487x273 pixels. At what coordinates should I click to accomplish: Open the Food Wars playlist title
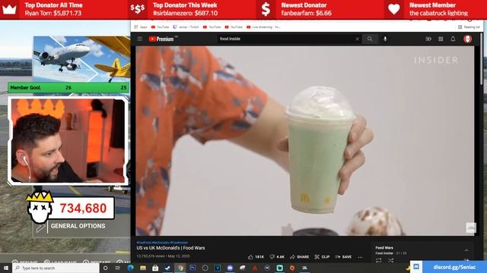384,248
